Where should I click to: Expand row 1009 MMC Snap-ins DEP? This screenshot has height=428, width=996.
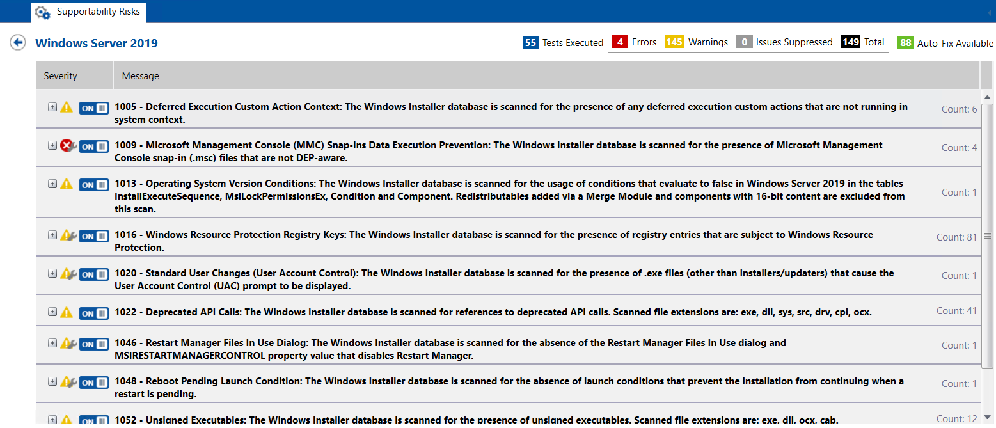coord(52,145)
